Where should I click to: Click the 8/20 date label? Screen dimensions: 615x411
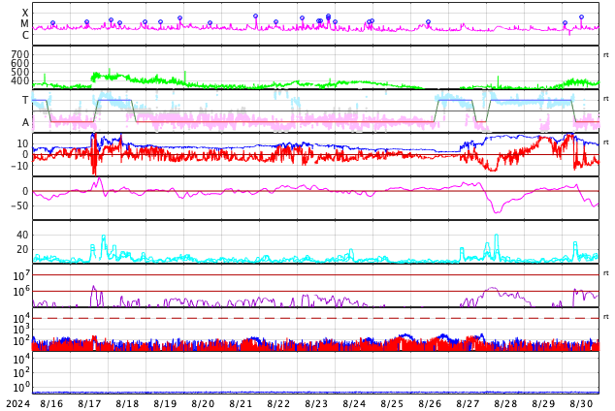click(203, 403)
